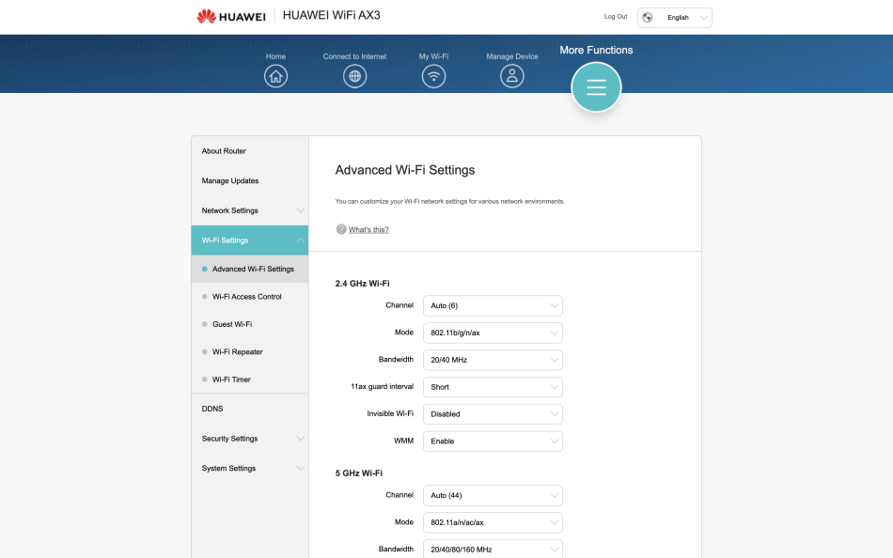This screenshot has height=558, width=893.
Task: Open More Functions menu icon
Action: tap(596, 87)
